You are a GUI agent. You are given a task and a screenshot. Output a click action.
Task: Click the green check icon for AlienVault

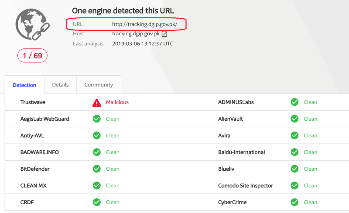pos(295,119)
